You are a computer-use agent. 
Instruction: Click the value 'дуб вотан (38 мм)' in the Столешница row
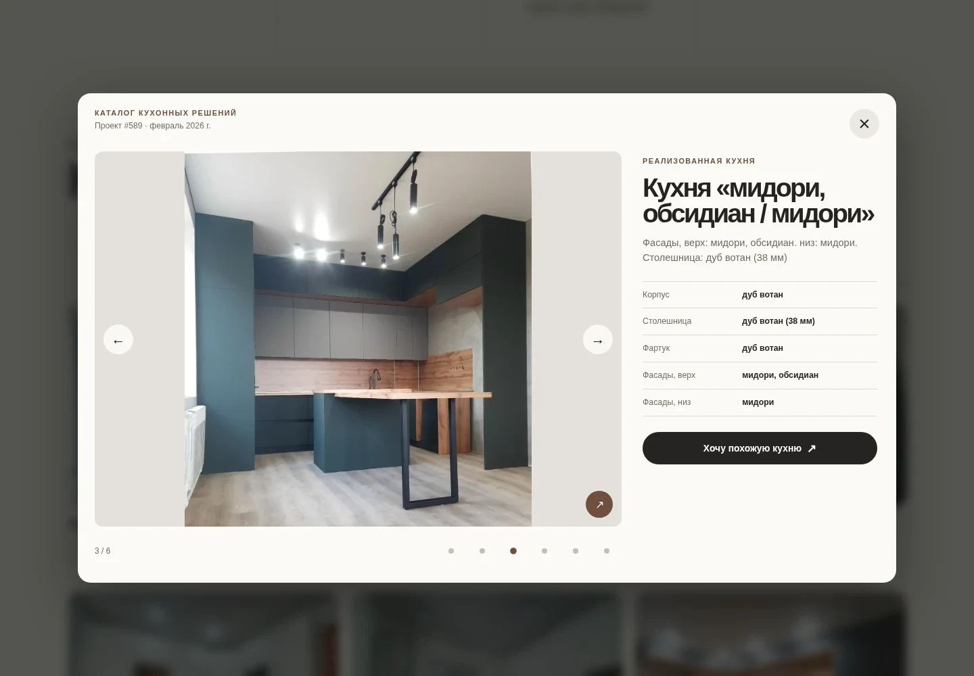(779, 321)
